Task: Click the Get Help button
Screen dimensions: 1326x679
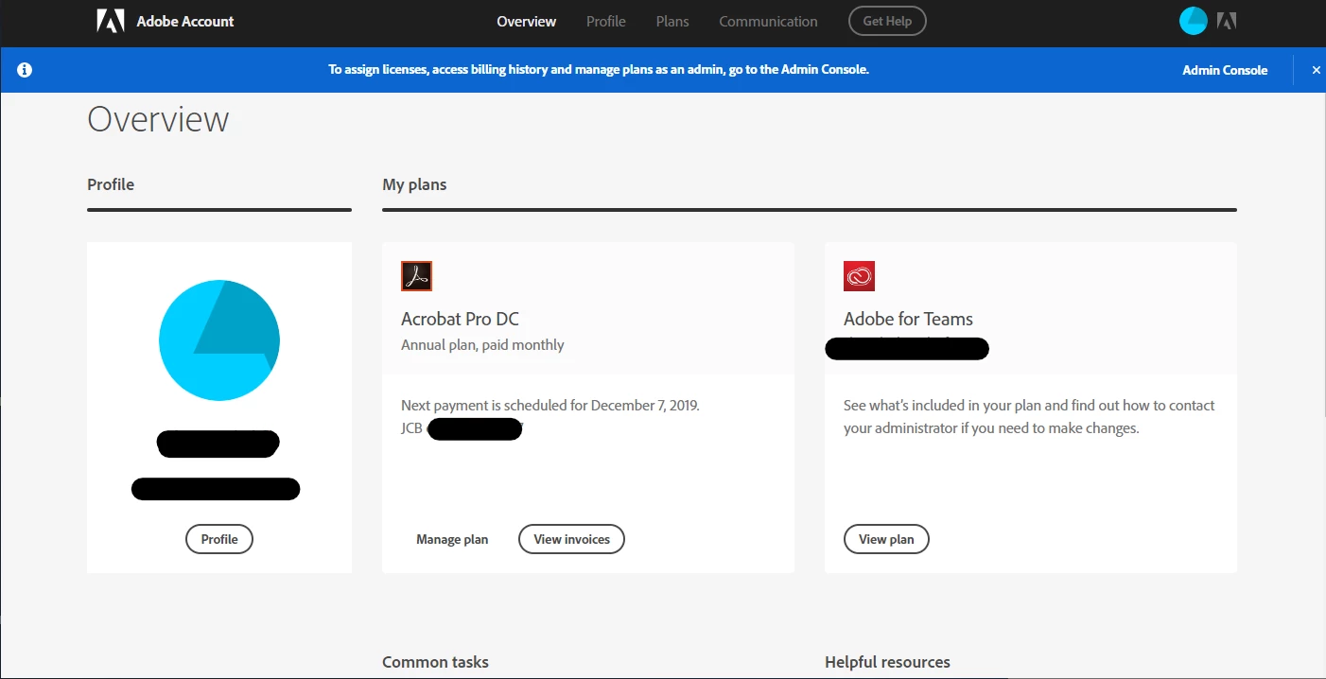Action: [887, 21]
